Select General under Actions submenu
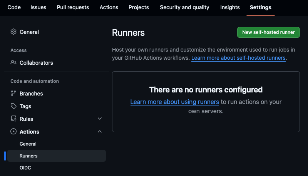The height and width of the screenshot is (176, 308). [x=28, y=144]
